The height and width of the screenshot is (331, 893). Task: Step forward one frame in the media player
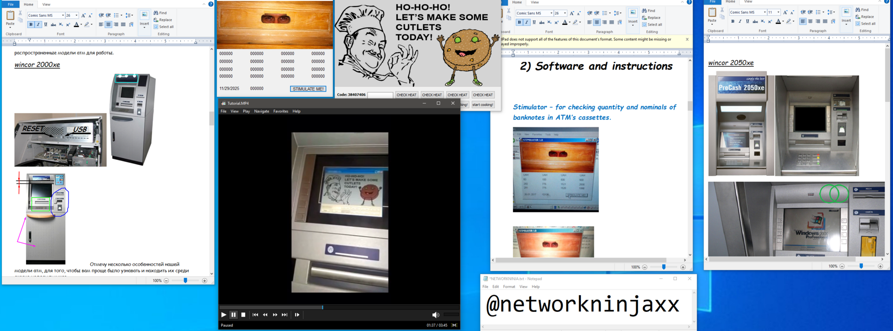click(297, 315)
